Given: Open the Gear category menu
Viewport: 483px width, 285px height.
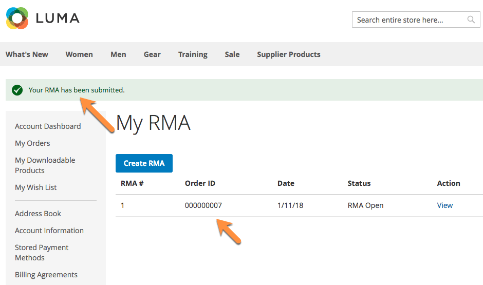Looking at the screenshot, I should click(152, 54).
